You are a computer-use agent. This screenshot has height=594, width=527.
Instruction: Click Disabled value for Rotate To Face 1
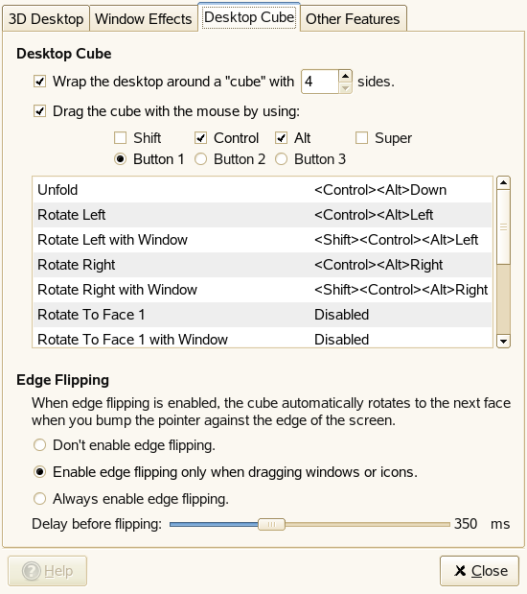point(342,315)
